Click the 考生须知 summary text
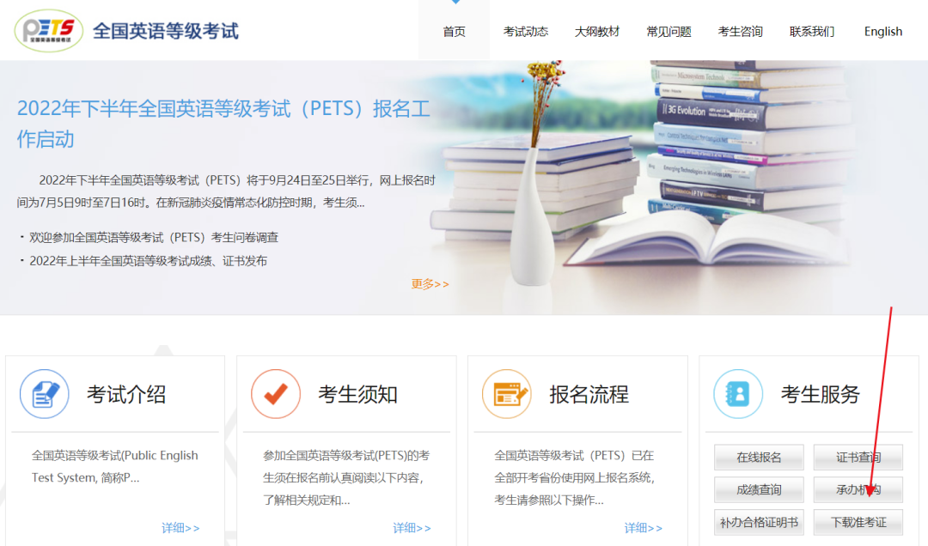This screenshot has width=928, height=546. [x=346, y=477]
